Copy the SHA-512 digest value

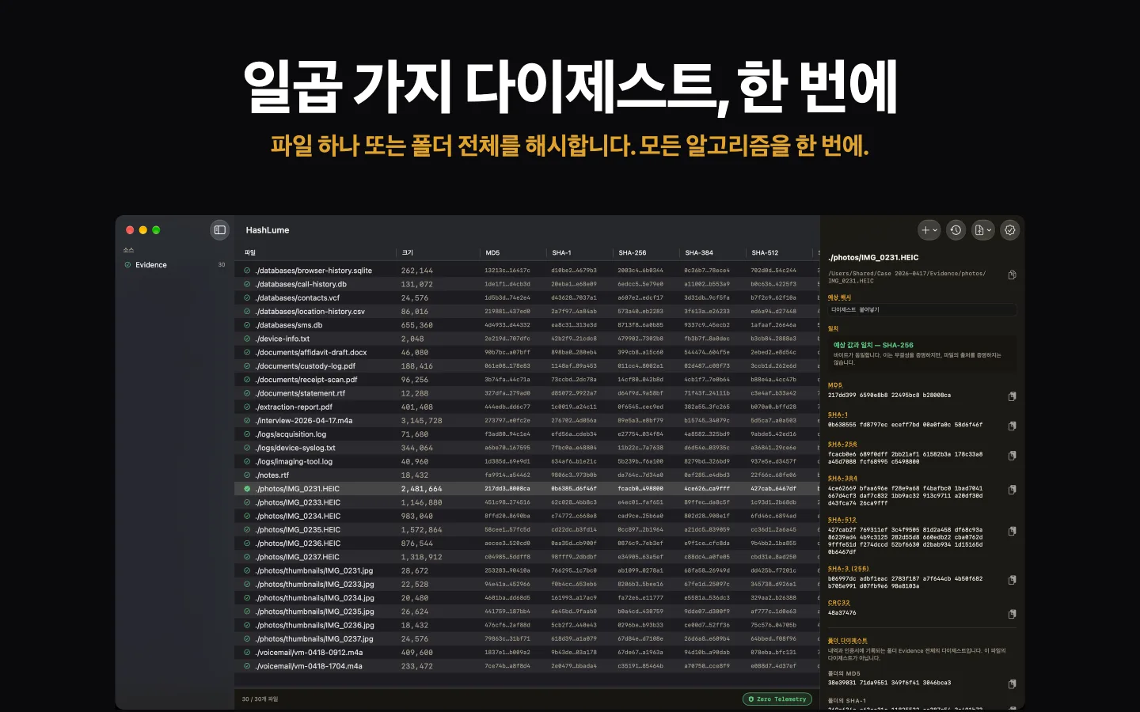pyautogui.click(x=1012, y=531)
